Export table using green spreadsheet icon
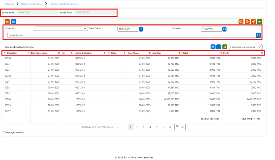Screen dimensions: 275x160 click(x=225, y=47)
